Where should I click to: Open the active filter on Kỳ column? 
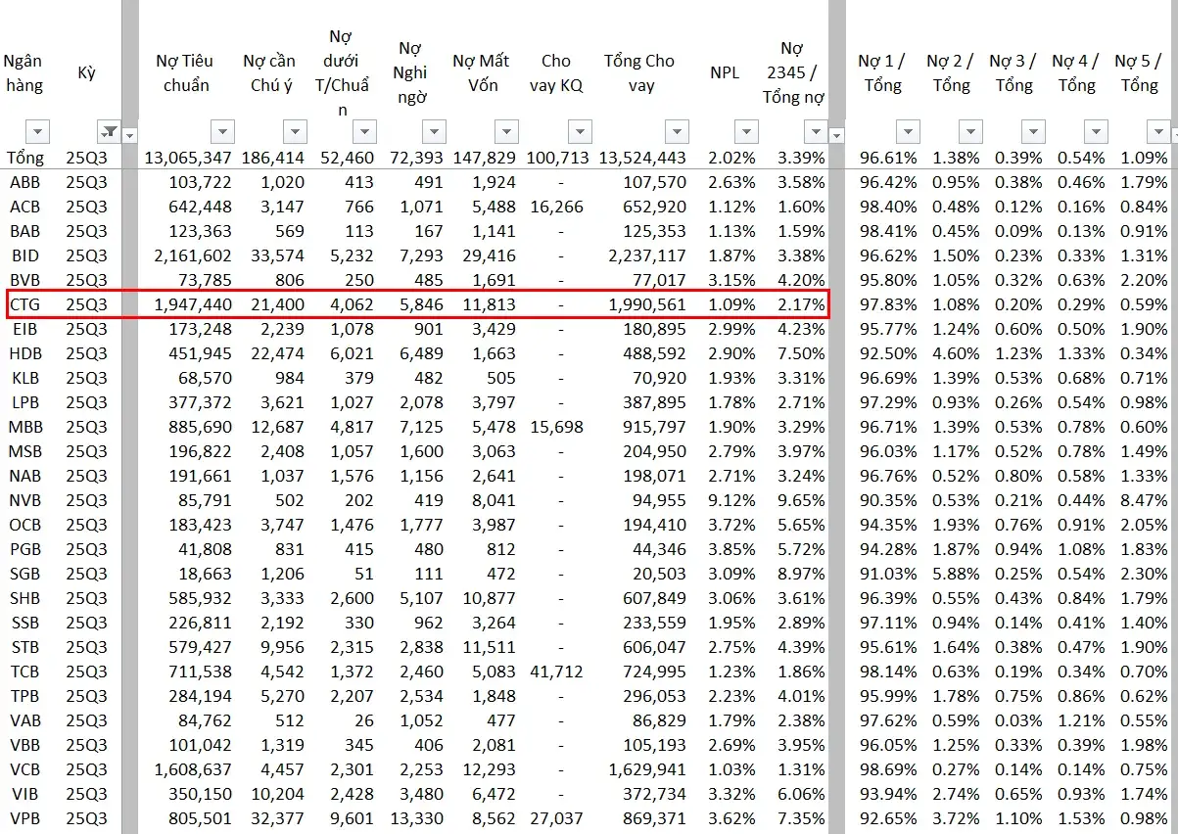109,131
